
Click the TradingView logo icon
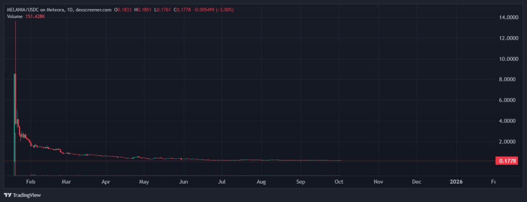[8, 195]
